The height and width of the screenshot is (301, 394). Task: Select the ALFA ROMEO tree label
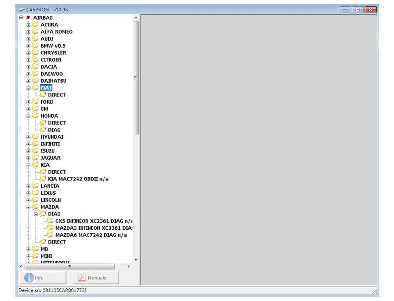click(56, 32)
